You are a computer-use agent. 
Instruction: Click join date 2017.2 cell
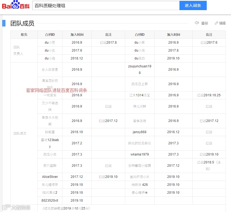pyautogui.click(x=77, y=143)
